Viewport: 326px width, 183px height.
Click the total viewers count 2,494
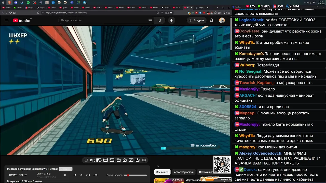[x=292, y=6]
